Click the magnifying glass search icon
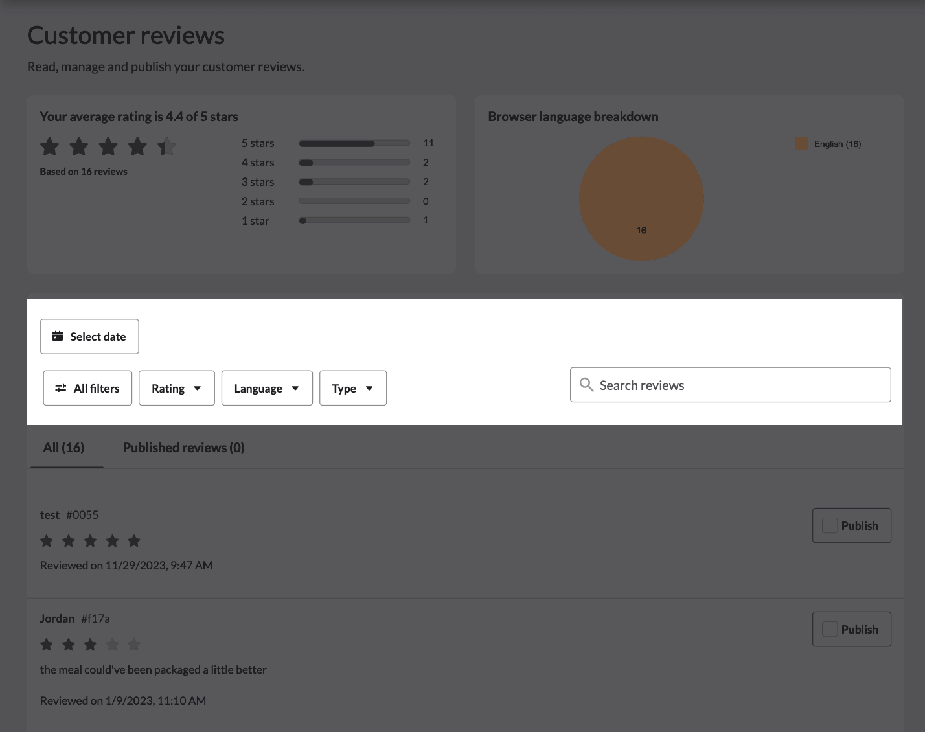925x732 pixels. pos(586,385)
